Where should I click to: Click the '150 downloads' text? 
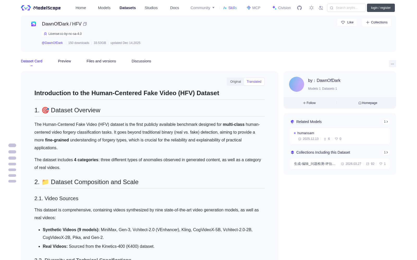(x=79, y=43)
